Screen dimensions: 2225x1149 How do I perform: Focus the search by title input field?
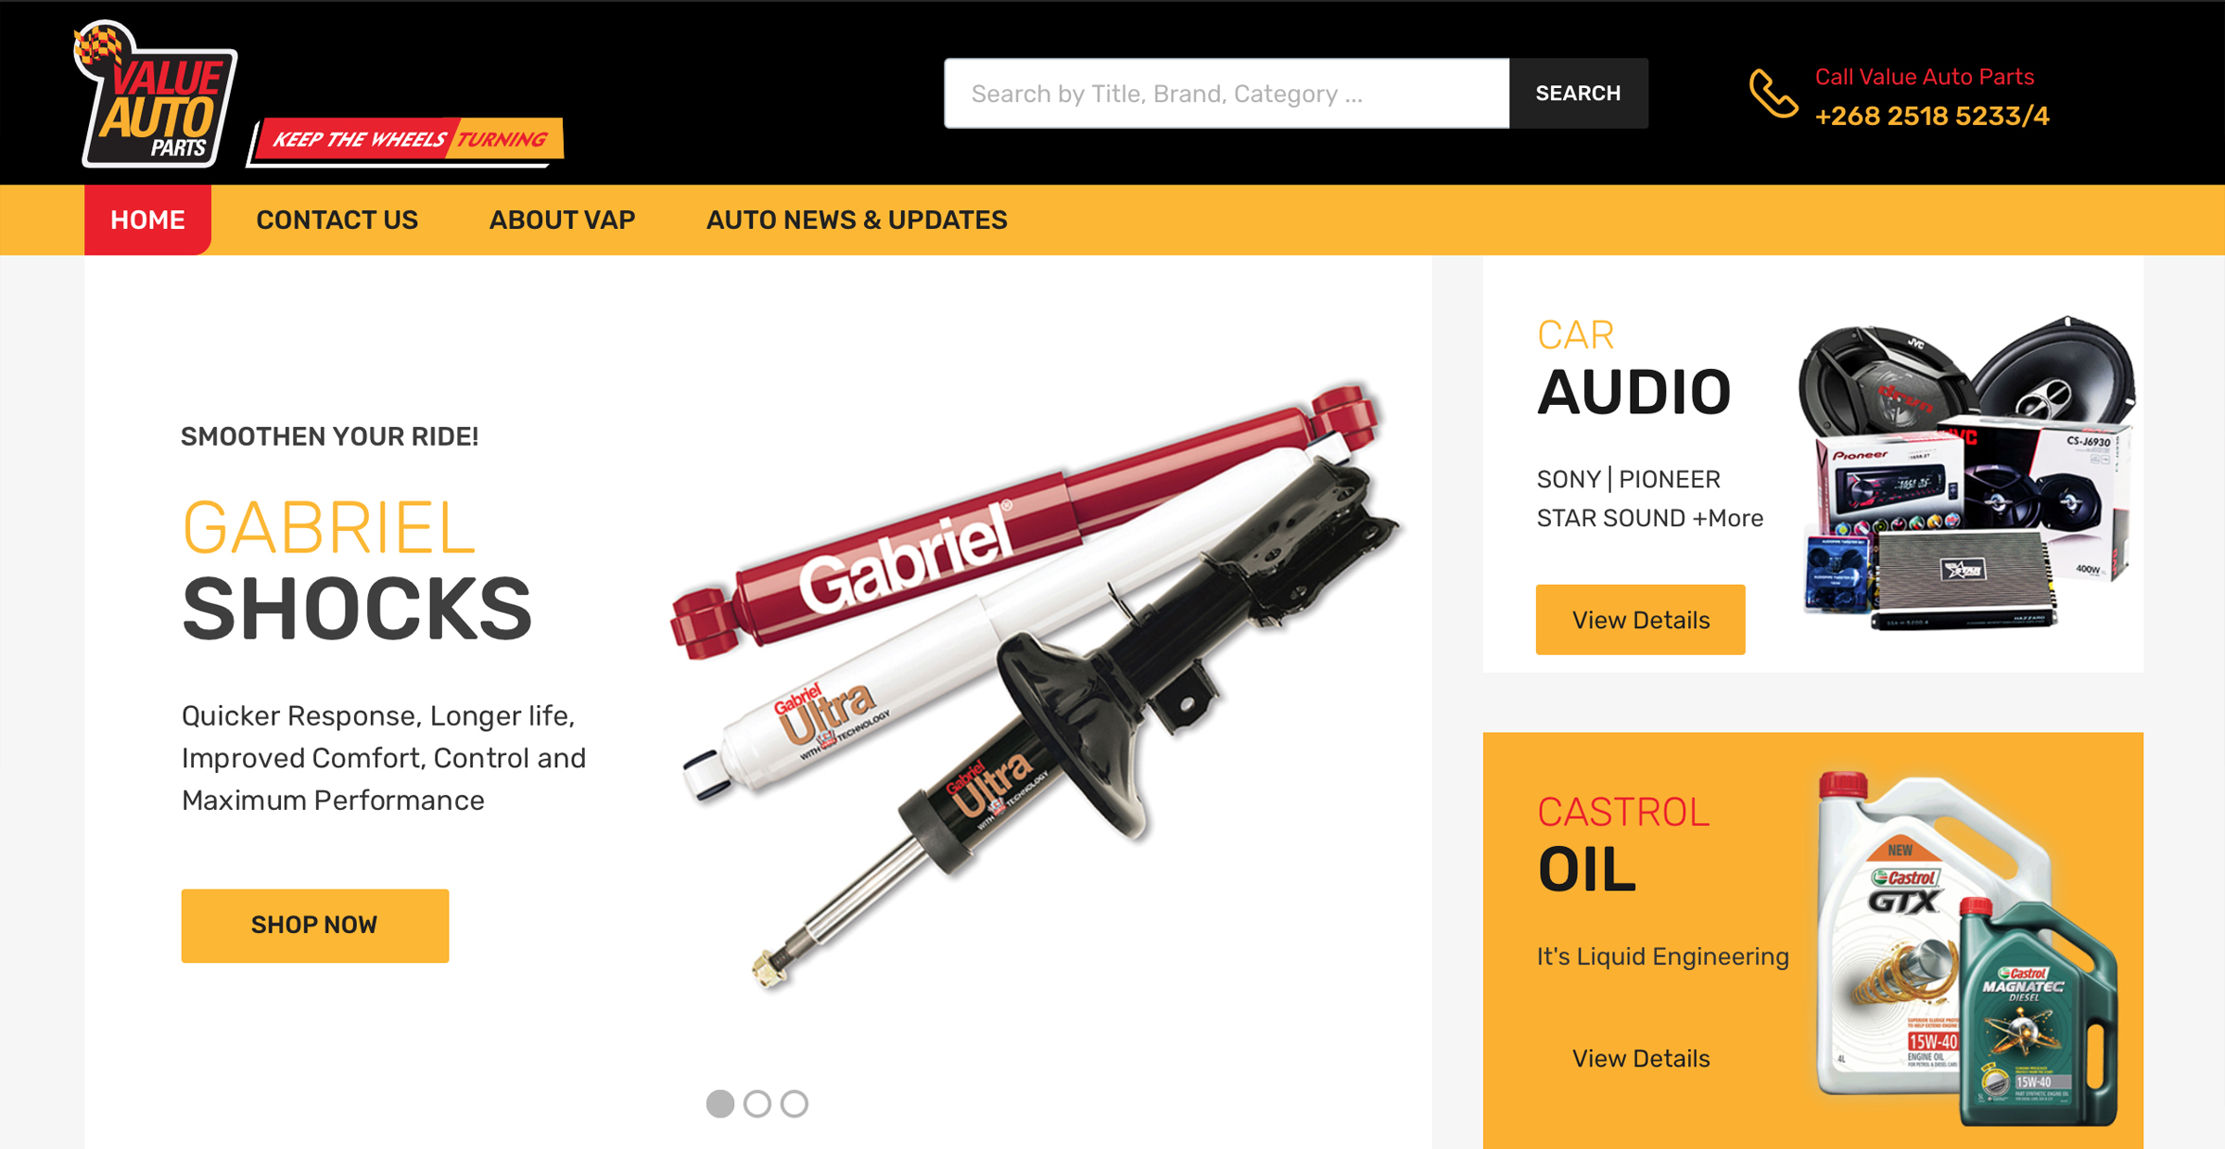[x=1227, y=94]
